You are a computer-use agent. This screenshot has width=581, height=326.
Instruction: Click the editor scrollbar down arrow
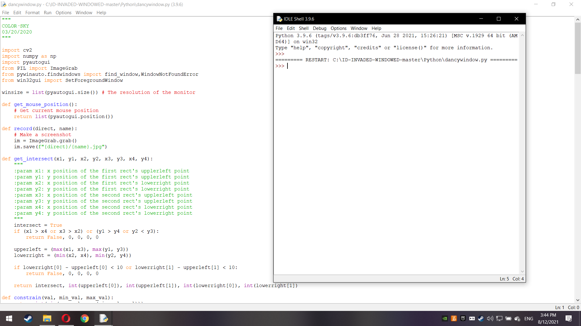(578, 300)
